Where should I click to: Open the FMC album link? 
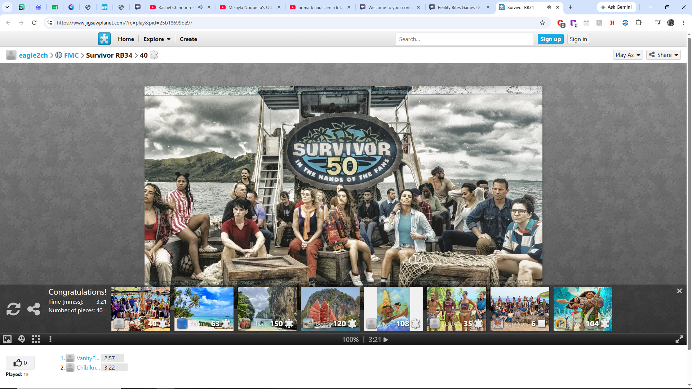tap(71, 55)
